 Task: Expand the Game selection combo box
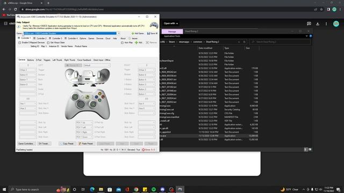point(119,33)
